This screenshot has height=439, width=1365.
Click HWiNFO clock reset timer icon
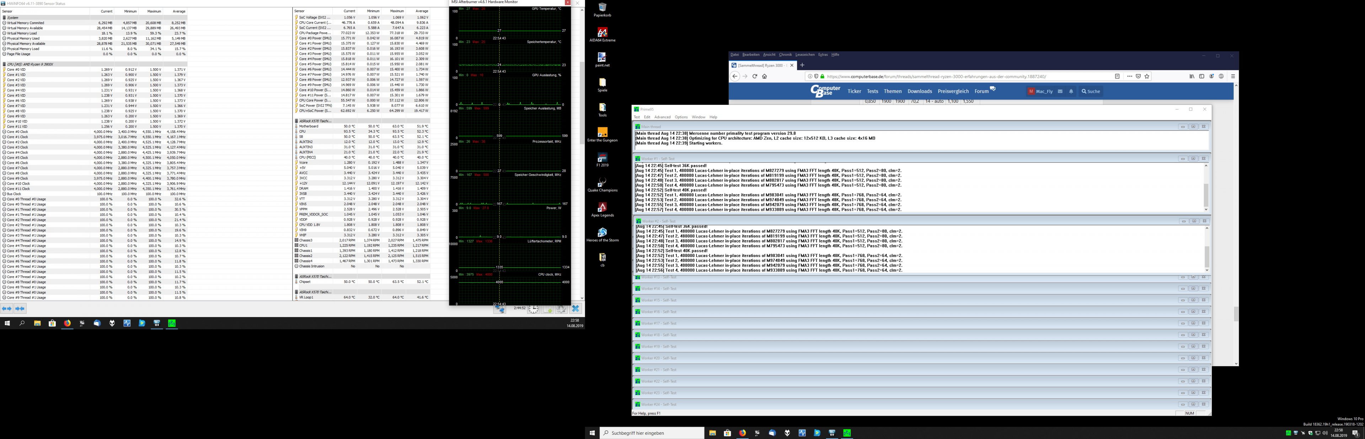pyautogui.click(x=533, y=309)
